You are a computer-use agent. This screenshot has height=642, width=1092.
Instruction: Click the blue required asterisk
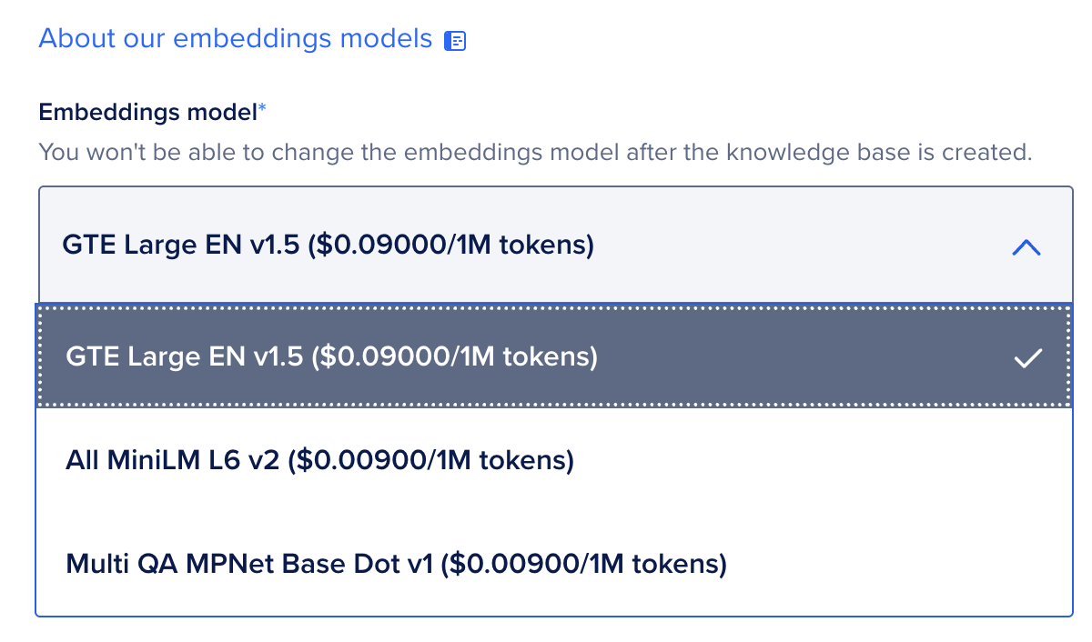pyautogui.click(x=263, y=111)
